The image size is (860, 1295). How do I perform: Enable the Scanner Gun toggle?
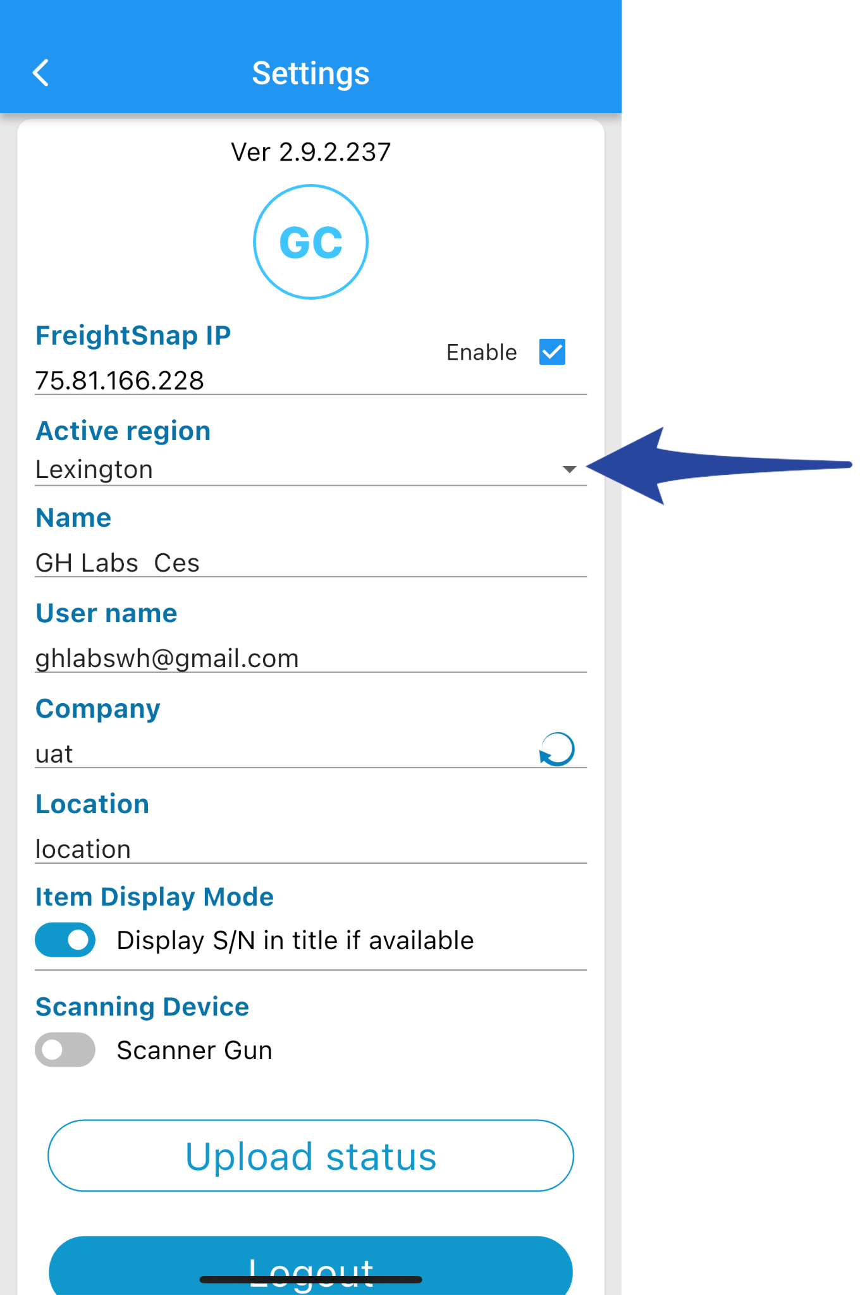65,1050
